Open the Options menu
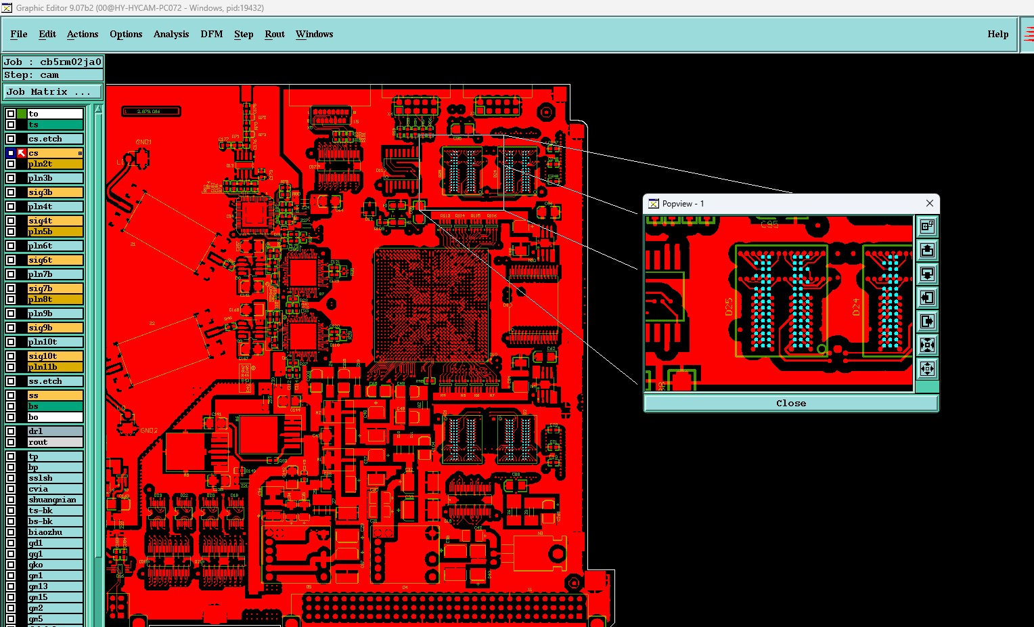This screenshot has width=1034, height=627. tap(126, 34)
